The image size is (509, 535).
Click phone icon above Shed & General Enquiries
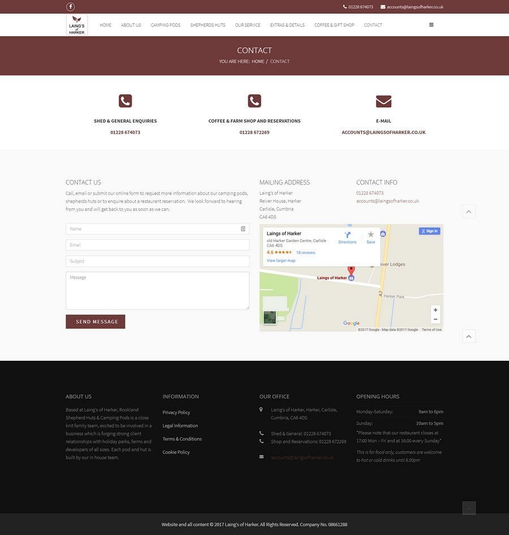click(x=125, y=101)
